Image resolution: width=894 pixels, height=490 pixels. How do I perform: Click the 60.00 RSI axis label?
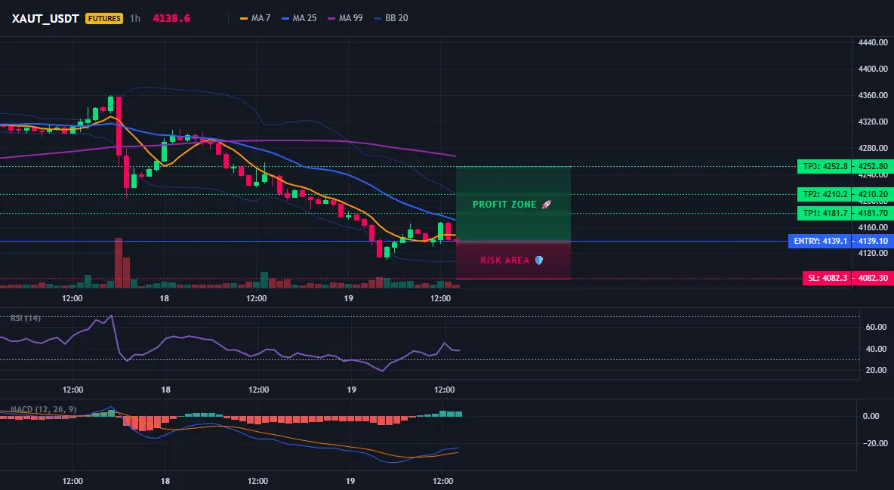click(877, 328)
